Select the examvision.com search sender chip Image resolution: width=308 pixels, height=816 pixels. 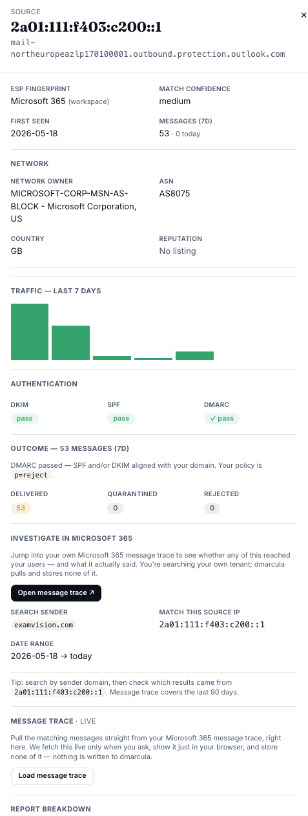[x=43, y=625]
